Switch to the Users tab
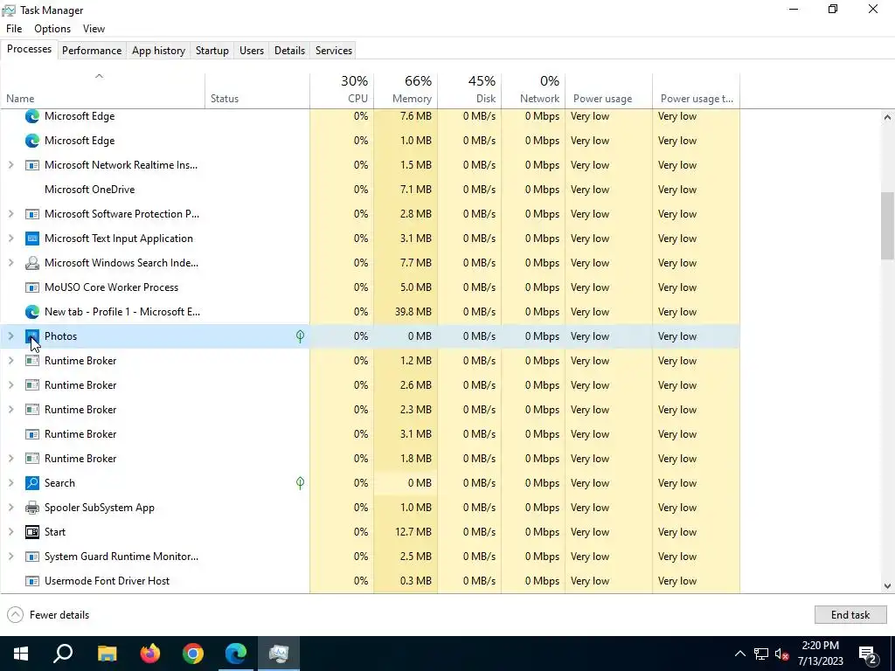 tap(252, 50)
